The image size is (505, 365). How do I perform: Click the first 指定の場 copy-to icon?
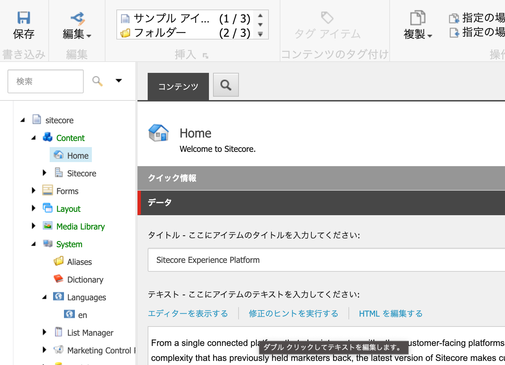click(454, 18)
